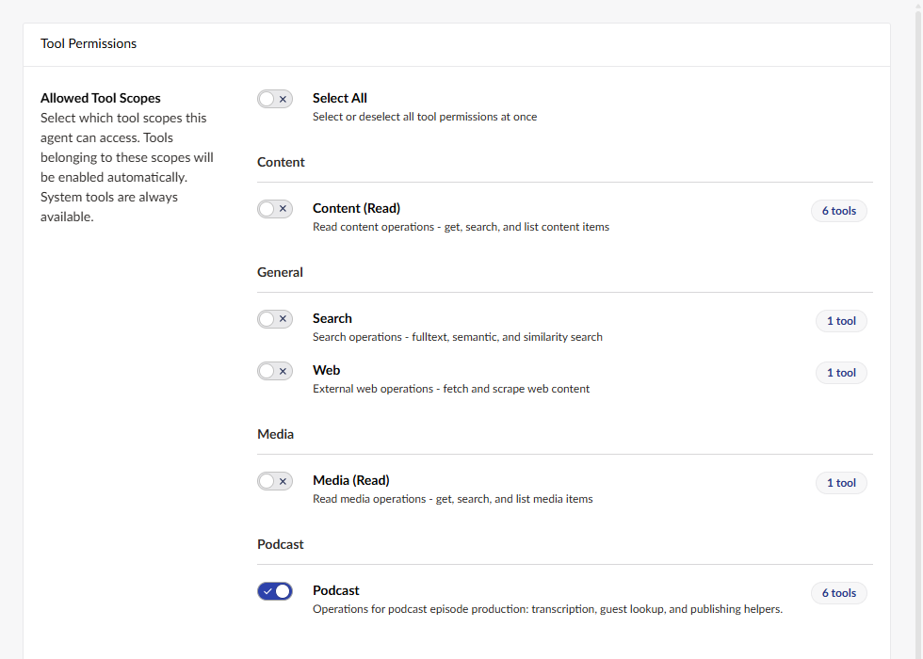Click 'External web operations' description

(x=451, y=389)
